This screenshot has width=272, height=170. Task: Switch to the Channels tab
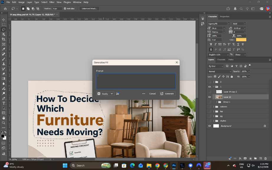221,60
